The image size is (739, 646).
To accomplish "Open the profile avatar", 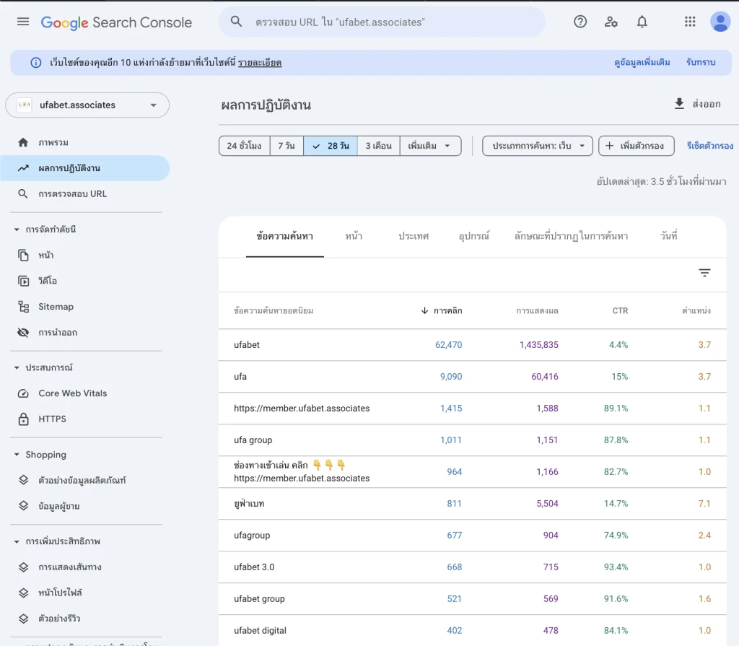I will click(x=720, y=22).
